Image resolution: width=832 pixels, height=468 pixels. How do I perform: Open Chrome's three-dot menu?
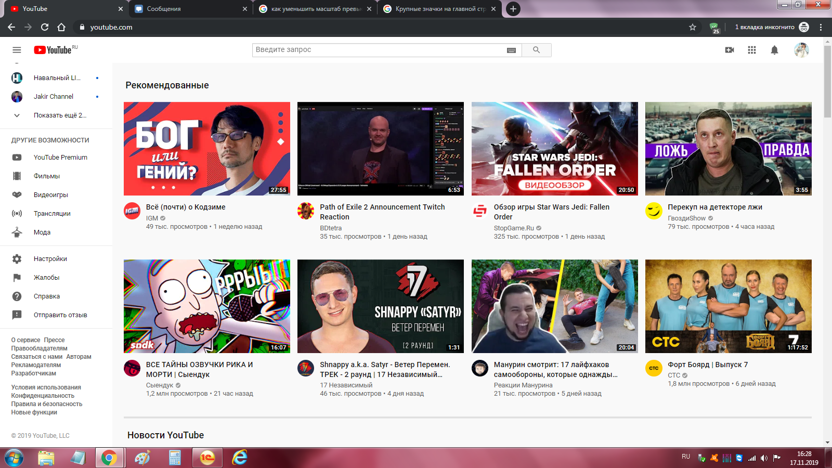coord(821,27)
